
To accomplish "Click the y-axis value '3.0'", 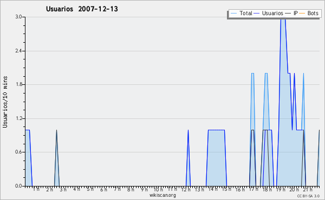I will coord(18,17).
